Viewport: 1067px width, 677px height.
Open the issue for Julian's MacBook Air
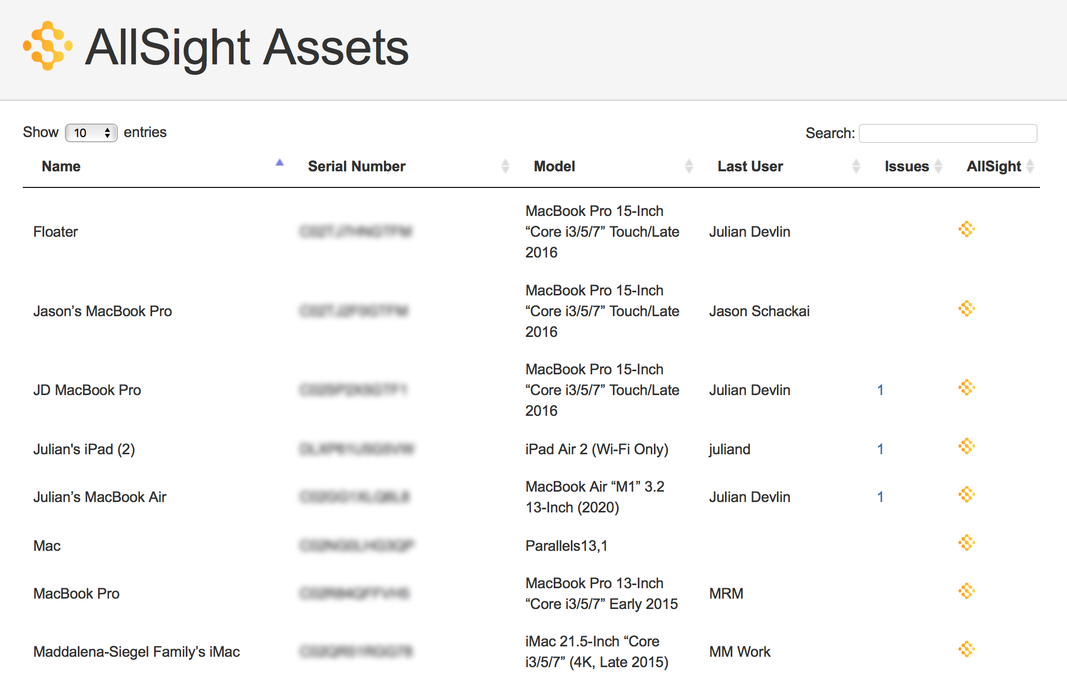(x=881, y=497)
